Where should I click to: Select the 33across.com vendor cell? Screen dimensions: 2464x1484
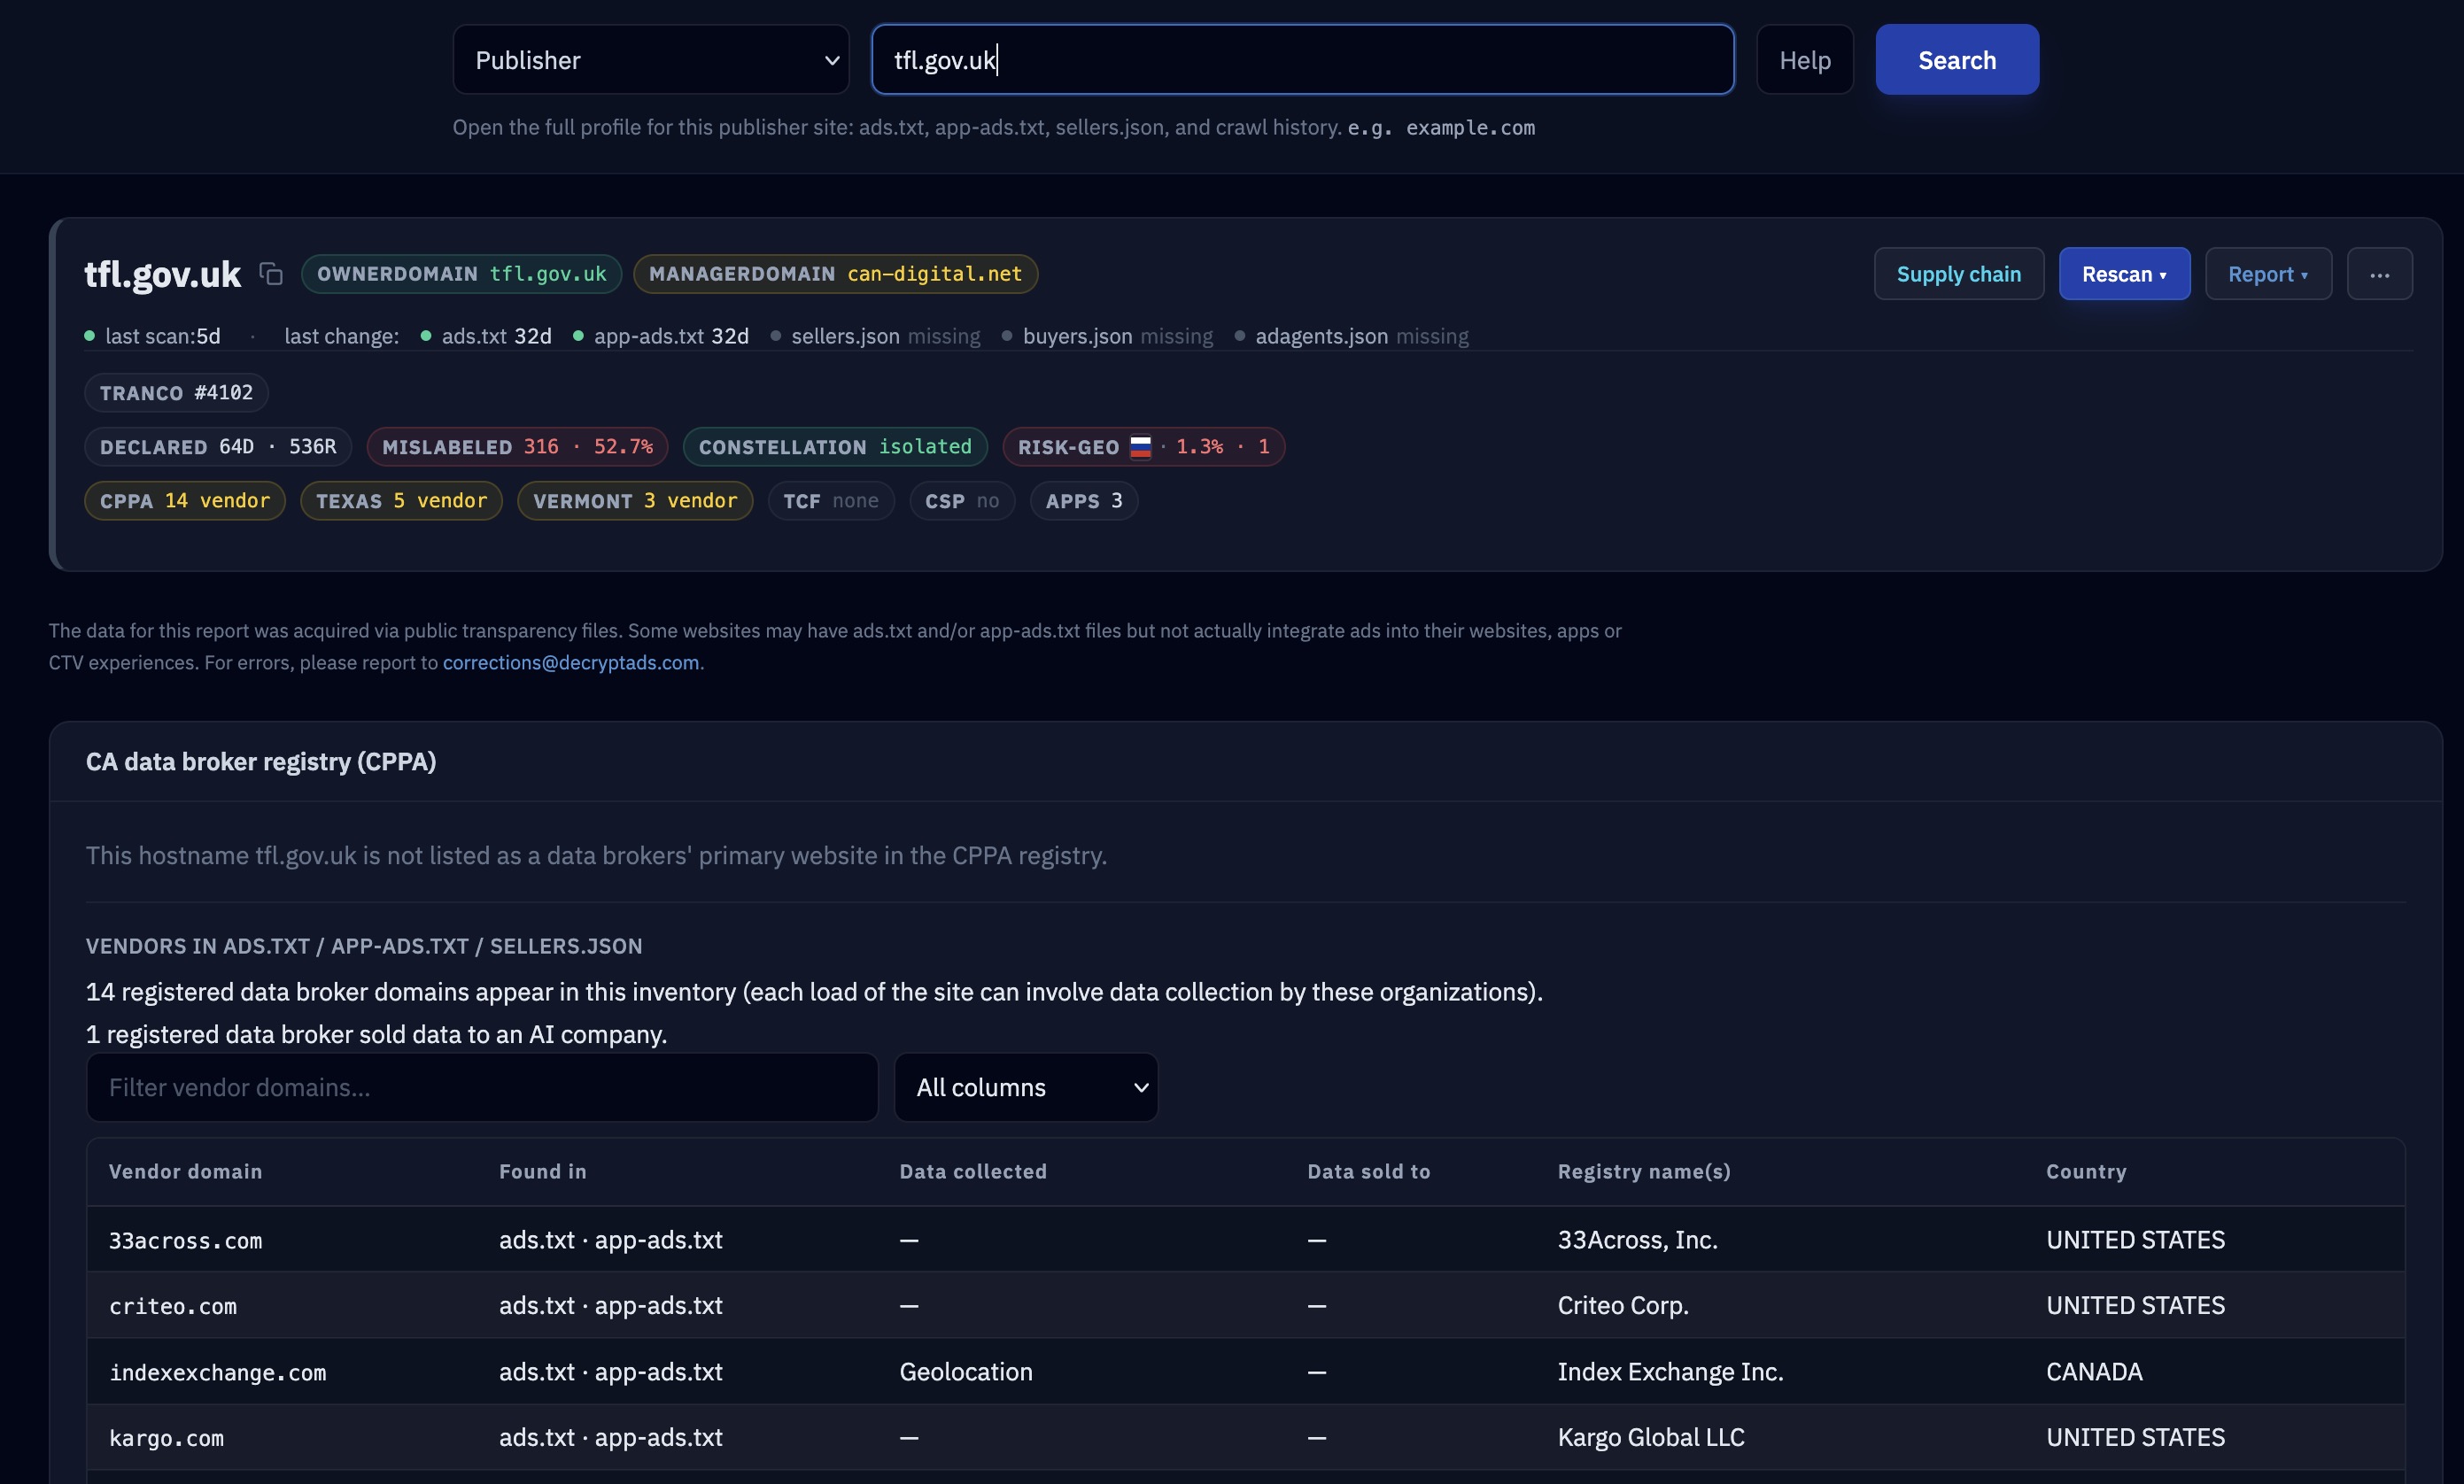click(x=186, y=1240)
